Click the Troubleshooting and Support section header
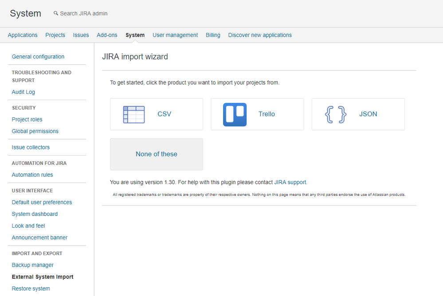Viewport: 443px width, 296px height. (42, 76)
